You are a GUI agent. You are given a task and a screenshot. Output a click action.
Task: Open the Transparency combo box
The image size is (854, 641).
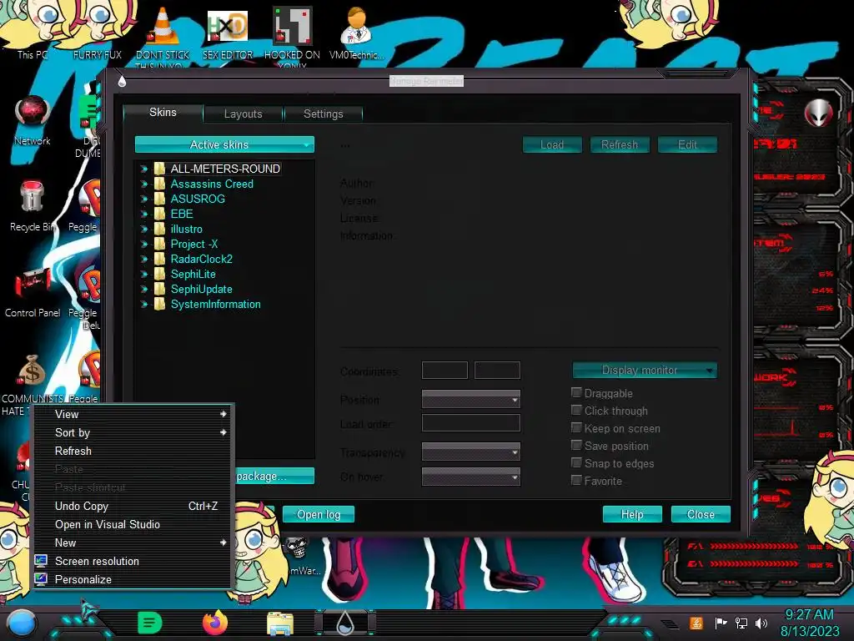pos(471,452)
